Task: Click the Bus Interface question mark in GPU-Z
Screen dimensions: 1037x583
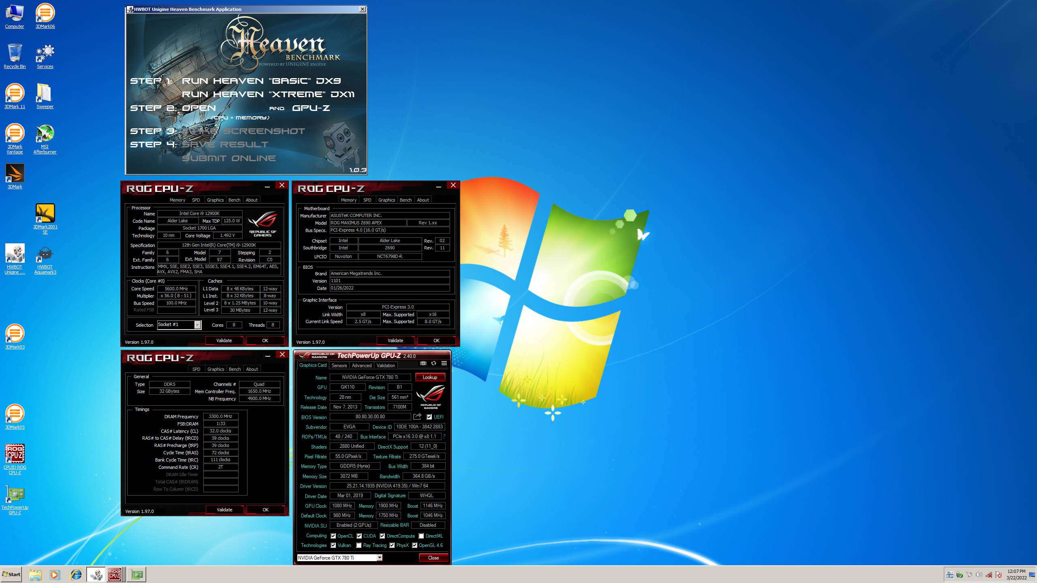Action: coord(444,436)
